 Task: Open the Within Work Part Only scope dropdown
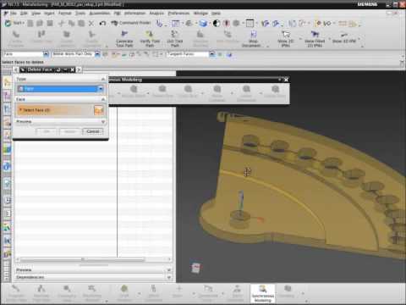pos(97,54)
